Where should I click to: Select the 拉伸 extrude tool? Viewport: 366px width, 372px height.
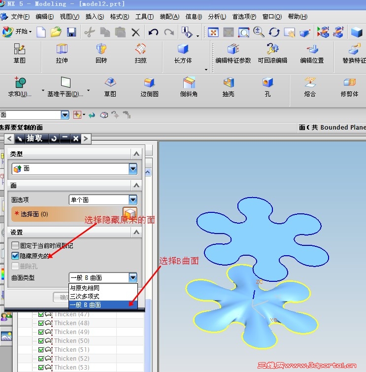62,54
